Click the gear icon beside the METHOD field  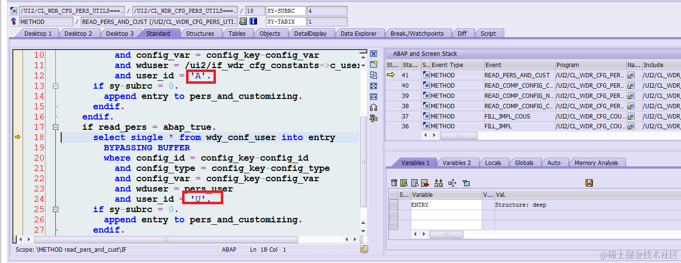point(14,21)
